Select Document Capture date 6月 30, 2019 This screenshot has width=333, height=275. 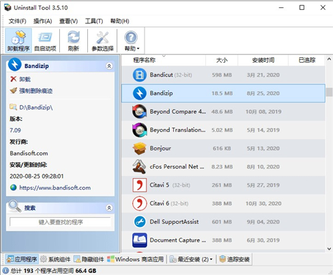tap(263, 240)
